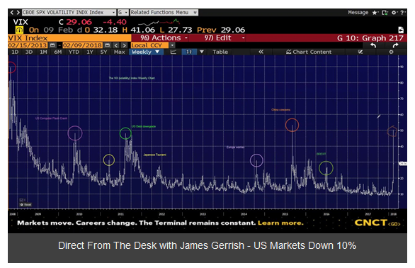Select the 1Y range tab
This screenshot has width=415, height=268.
tap(90, 52)
